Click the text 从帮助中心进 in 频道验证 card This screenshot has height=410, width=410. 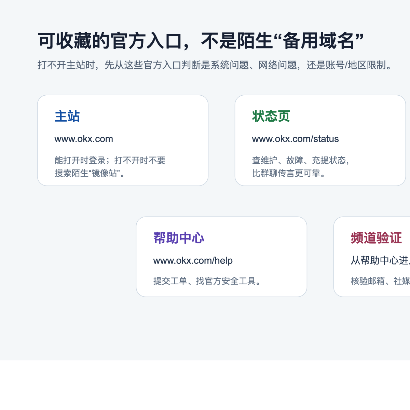[380, 260]
